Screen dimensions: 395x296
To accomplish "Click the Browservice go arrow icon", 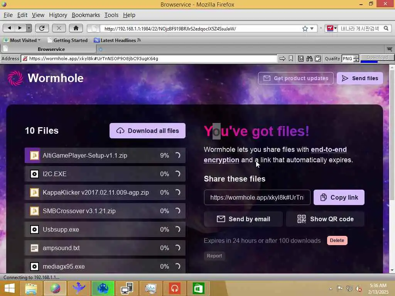I will 282,59.
